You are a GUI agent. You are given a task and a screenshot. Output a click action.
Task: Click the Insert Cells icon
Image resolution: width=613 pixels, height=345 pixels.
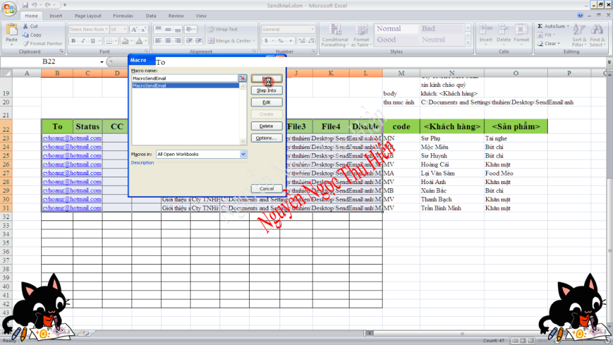(x=485, y=33)
